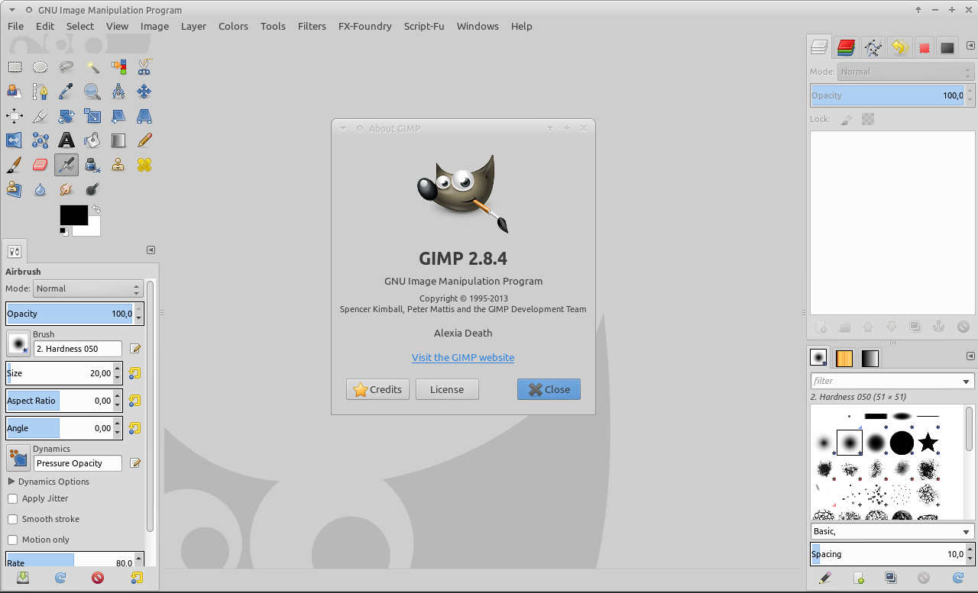This screenshot has width=978, height=593.
Task: Switch to the Channels tab
Action: click(845, 47)
